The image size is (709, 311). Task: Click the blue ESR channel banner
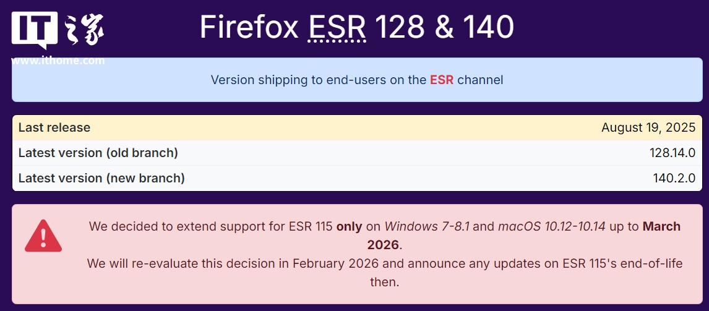(357, 80)
